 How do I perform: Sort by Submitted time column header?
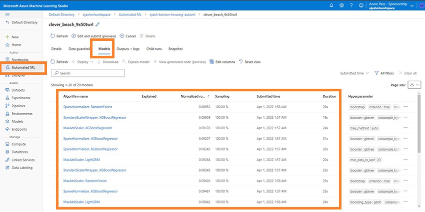(x=268, y=96)
